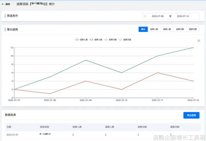The height and width of the screenshot is (141, 206).
Task: Click the 2022-07-07 row in data table
Action: click(x=12, y=134)
